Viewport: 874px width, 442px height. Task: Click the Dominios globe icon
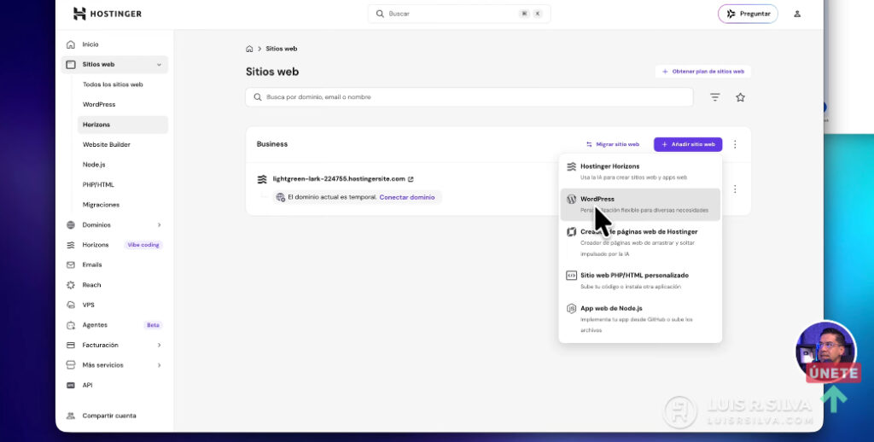pos(71,225)
